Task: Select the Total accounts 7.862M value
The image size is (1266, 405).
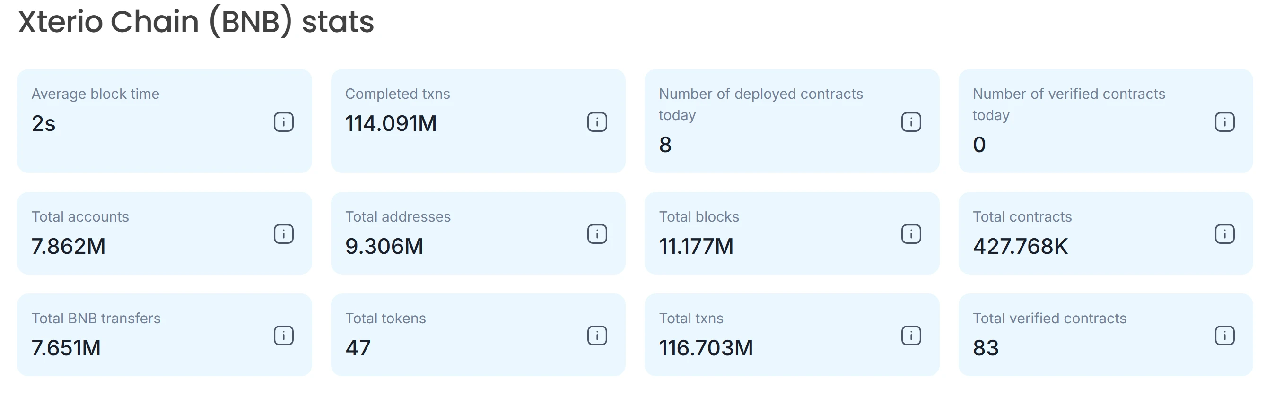Action: click(68, 246)
